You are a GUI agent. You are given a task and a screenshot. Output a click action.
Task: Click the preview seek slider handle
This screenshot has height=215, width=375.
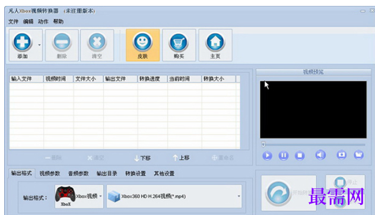coord(263,144)
